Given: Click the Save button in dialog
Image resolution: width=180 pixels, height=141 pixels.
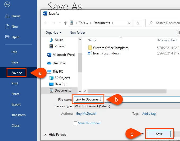Looking at the screenshot, I should tap(159, 134).
